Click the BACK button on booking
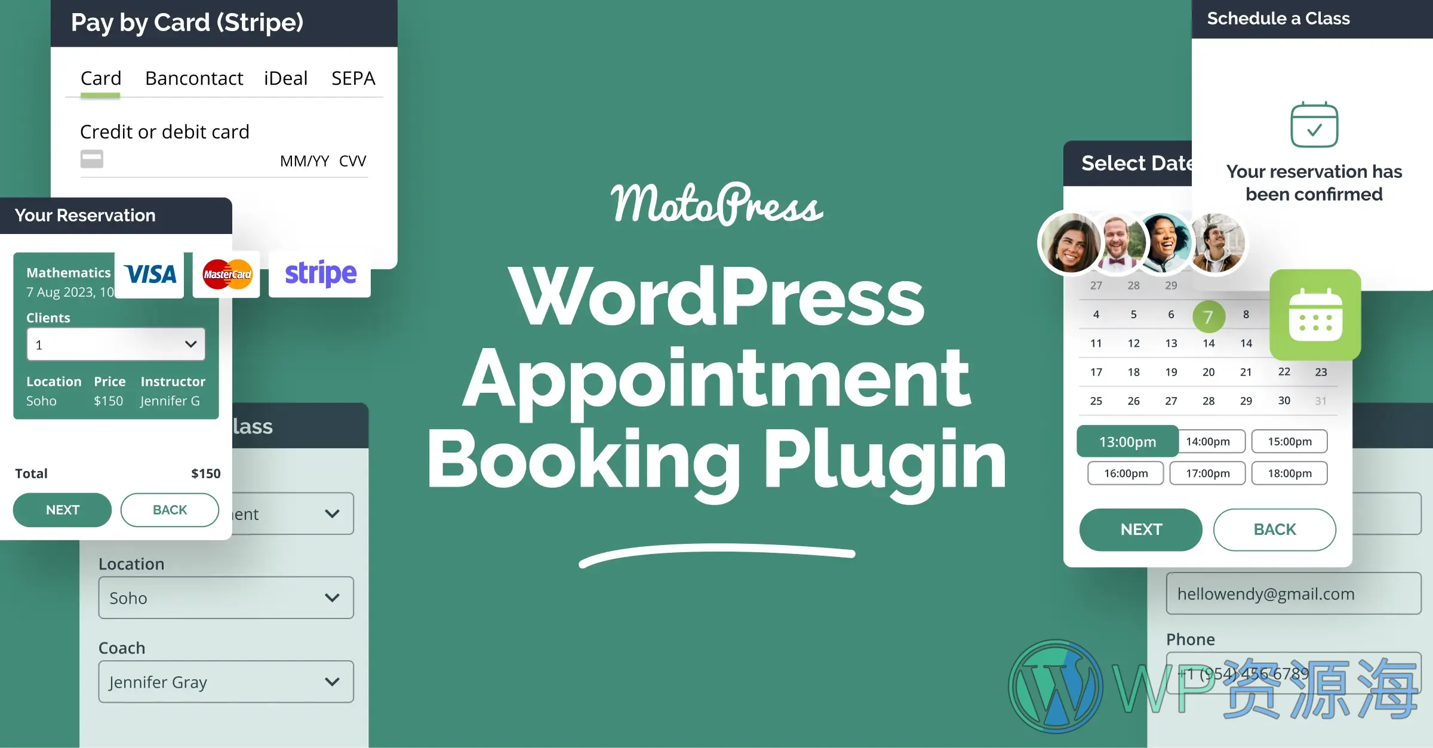Screen dimensions: 1433x748 click(170, 509)
